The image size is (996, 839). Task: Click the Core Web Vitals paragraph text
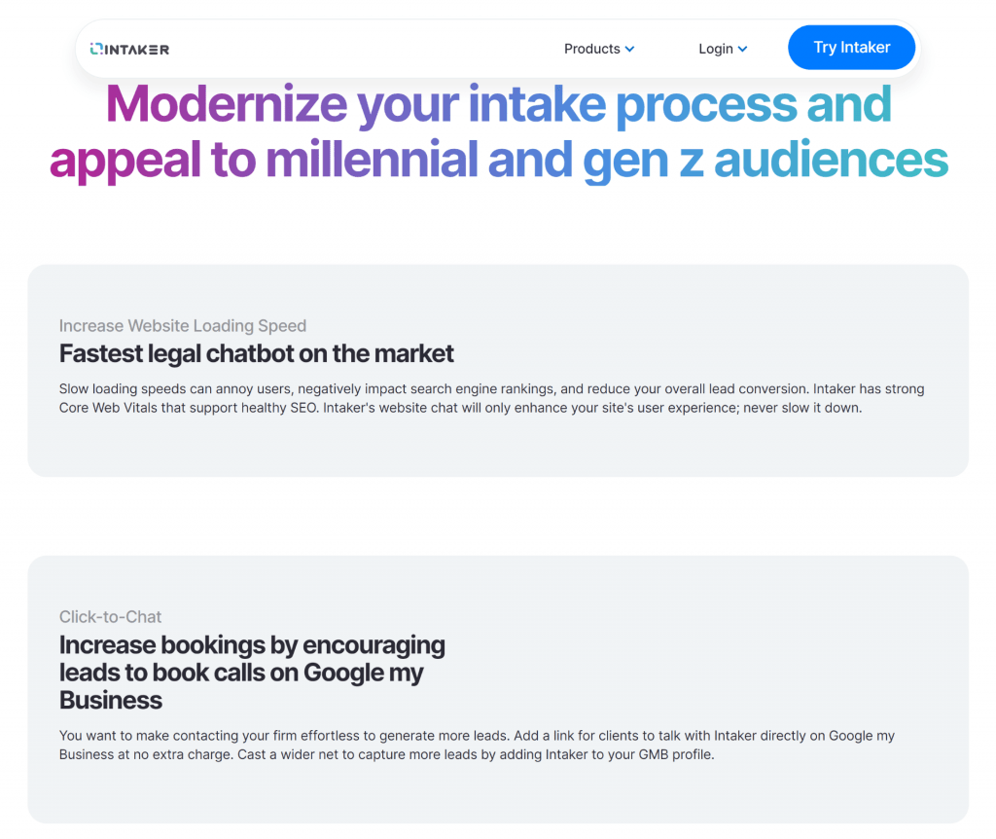point(491,398)
